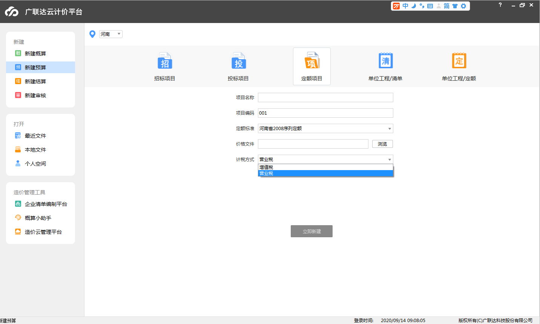Click the 2020/09/14 09:08:05 timestamp
Screen dimensions: 540x324
pyautogui.click(x=403, y=321)
